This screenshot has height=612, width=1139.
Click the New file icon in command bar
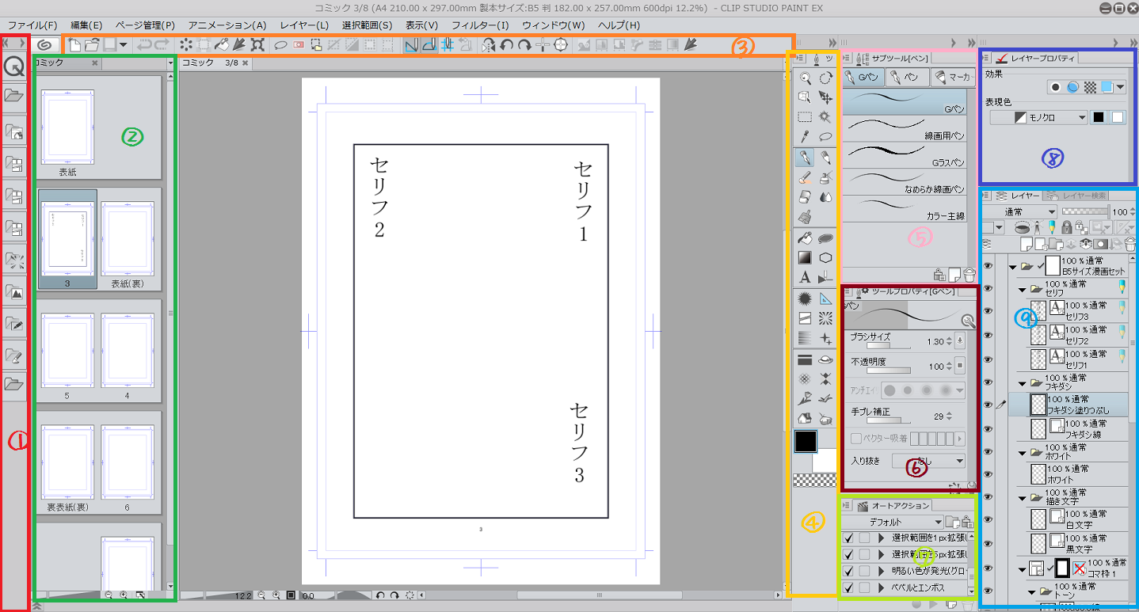tap(74, 45)
